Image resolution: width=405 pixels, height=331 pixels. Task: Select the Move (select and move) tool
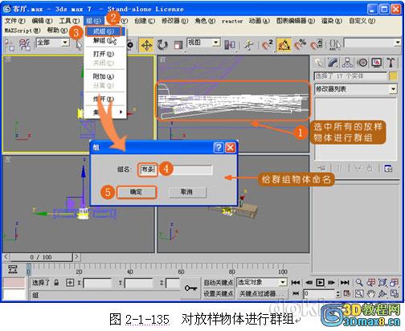[x=146, y=45]
